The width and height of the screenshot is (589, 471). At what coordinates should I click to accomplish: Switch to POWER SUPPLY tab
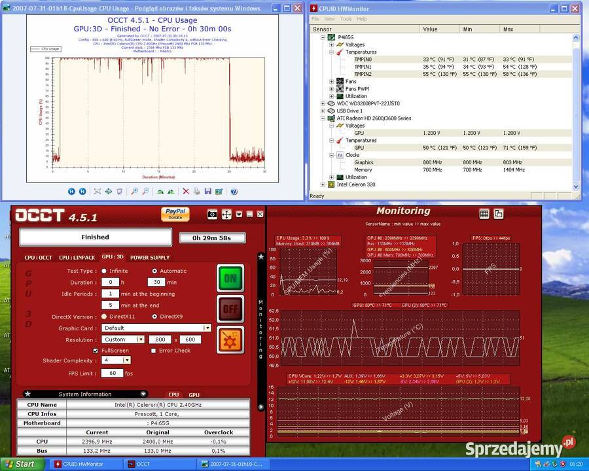(150, 258)
